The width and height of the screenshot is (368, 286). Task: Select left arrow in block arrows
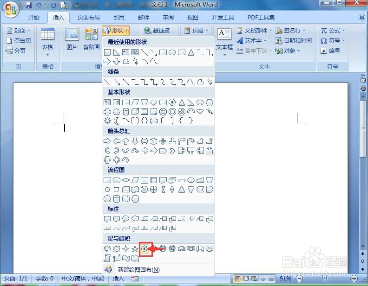(117, 141)
